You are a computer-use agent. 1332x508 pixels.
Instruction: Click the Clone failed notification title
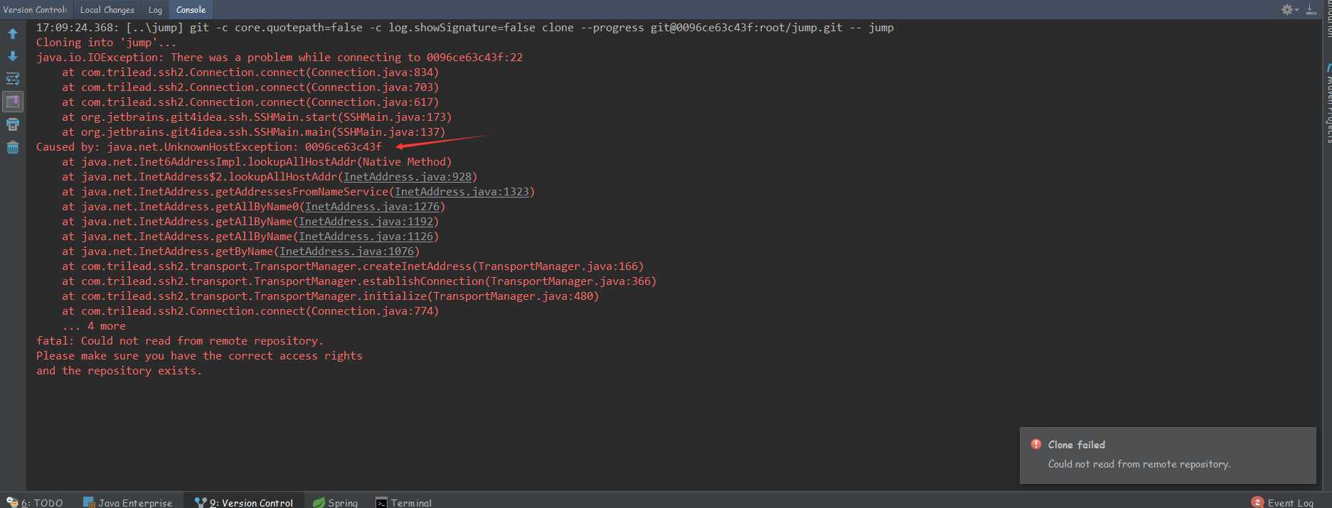(1077, 445)
